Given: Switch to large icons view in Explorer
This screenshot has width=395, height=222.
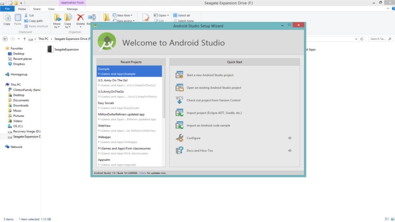Looking at the screenshot, I should [x=392, y=219].
